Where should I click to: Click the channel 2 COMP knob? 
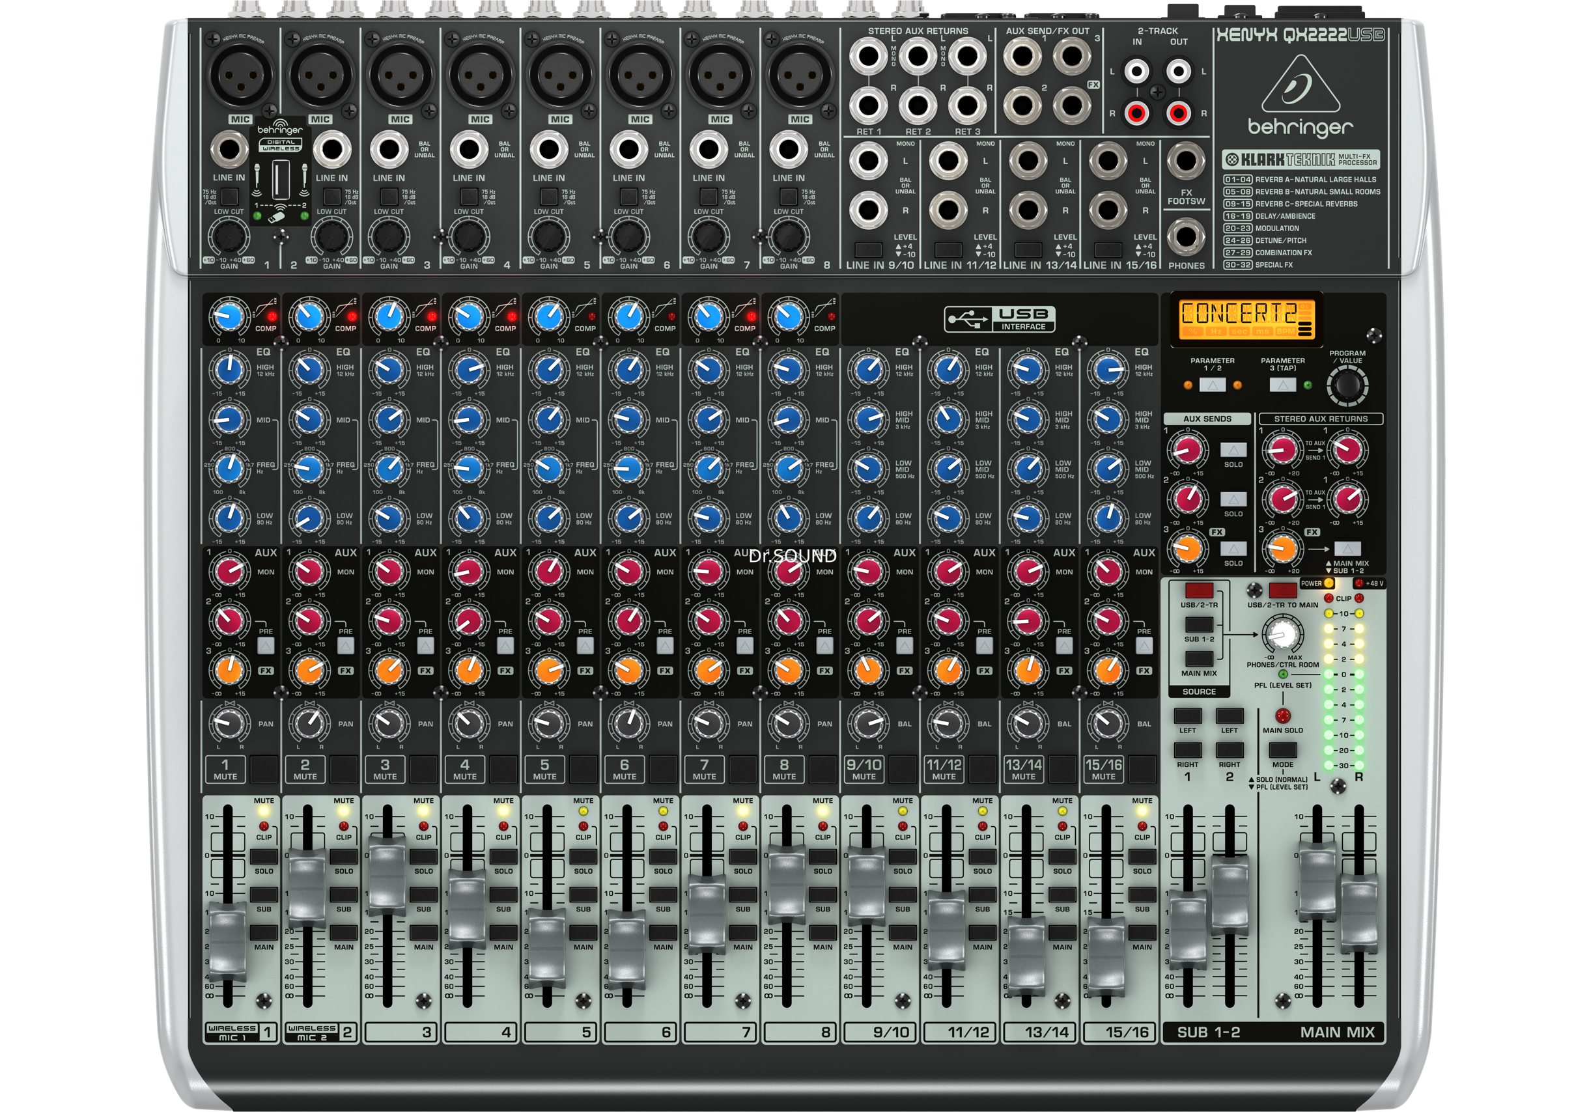tap(309, 318)
